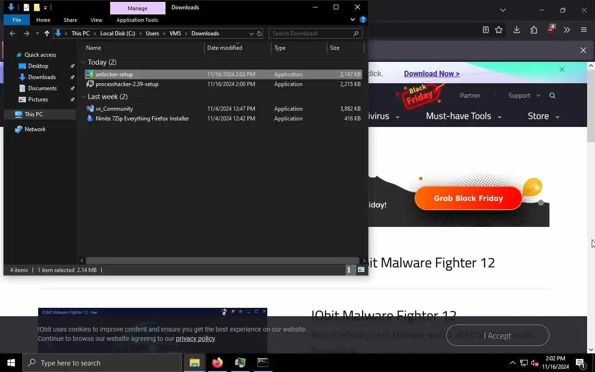The width and height of the screenshot is (595, 372).
Task: Open Firefox application menu hamburger
Action: (x=584, y=30)
